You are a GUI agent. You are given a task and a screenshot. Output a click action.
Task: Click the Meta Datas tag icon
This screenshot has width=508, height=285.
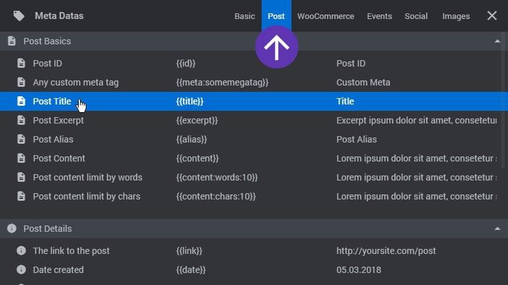[x=19, y=16]
